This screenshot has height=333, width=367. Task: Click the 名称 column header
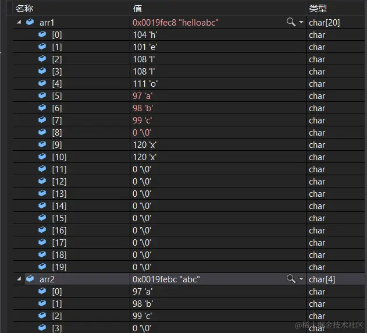point(24,9)
